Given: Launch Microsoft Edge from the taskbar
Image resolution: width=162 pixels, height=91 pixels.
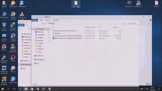Looking at the screenshot, I should tap(20, 89).
